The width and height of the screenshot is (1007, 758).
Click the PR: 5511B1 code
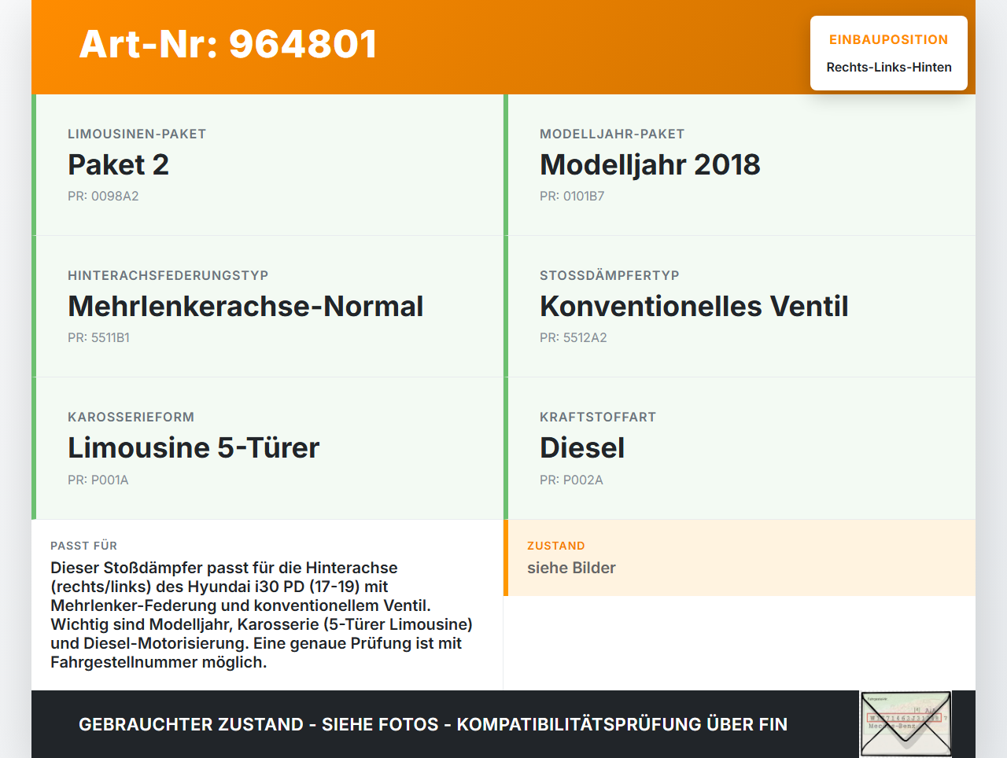coord(99,337)
